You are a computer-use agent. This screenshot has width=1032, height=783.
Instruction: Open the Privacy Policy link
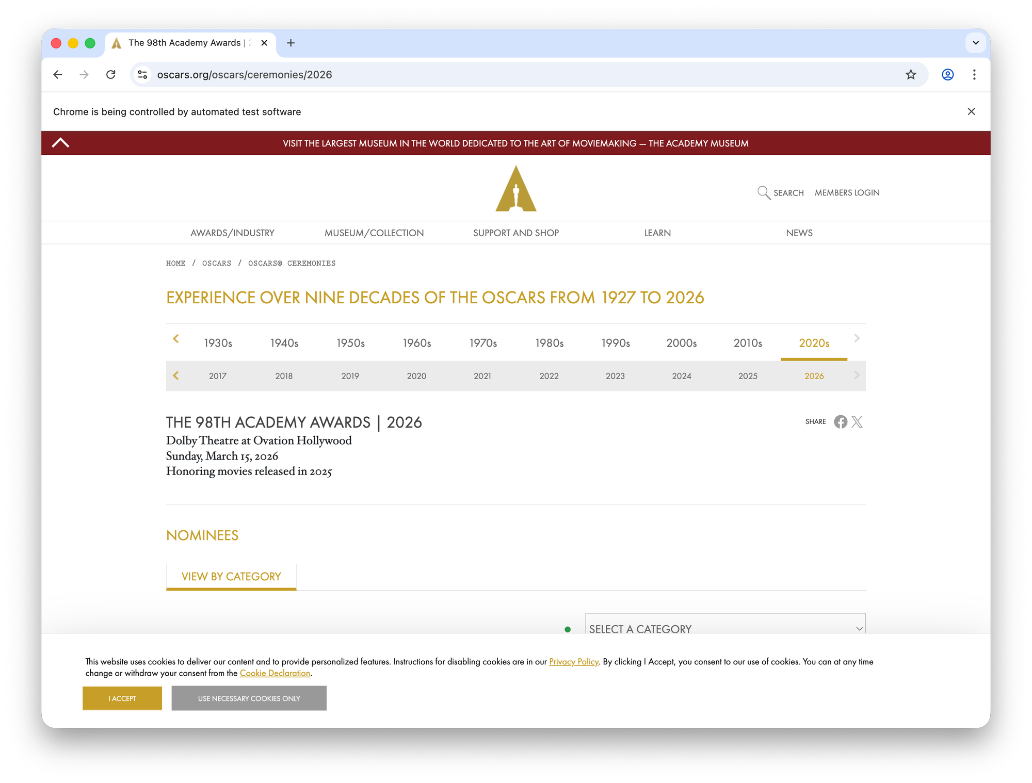tap(573, 661)
